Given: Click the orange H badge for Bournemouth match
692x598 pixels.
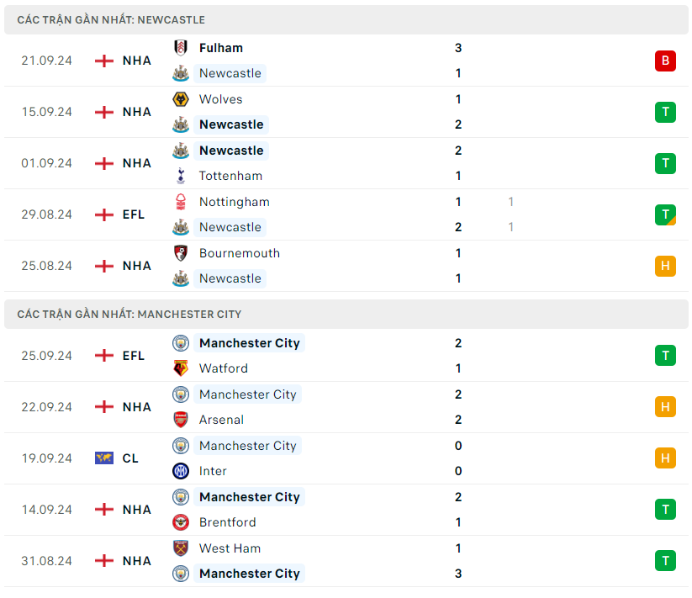Looking at the screenshot, I should point(665,266).
